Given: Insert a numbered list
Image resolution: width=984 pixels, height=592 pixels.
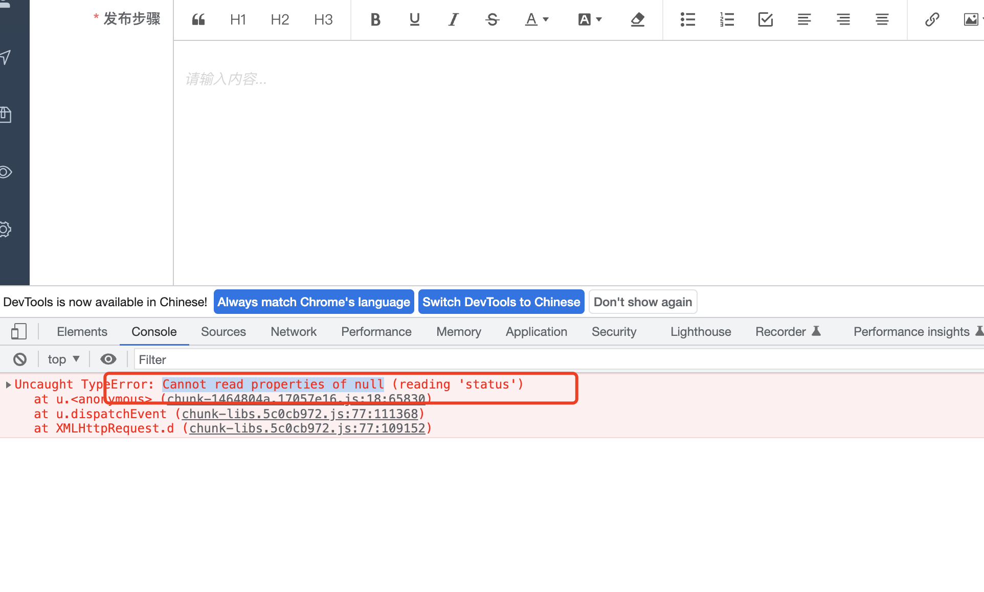Looking at the screenshot, I should coord(726,19).
